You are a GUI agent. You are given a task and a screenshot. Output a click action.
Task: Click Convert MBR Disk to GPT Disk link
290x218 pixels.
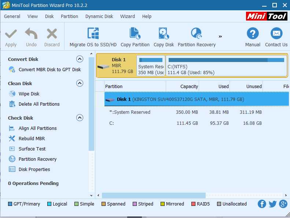pos(50,69)
